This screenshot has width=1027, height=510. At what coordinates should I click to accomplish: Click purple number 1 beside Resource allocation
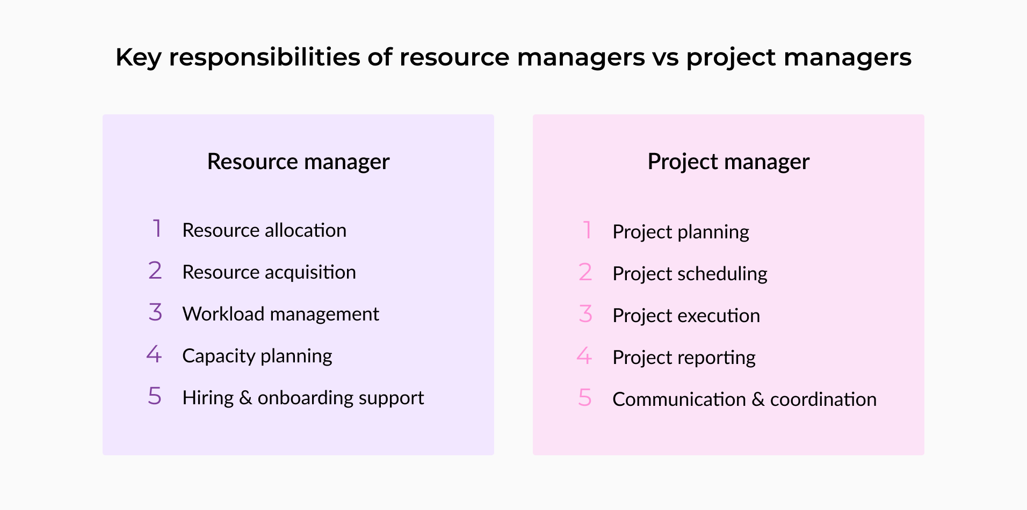pyautogui.click(x=156, y=228)
